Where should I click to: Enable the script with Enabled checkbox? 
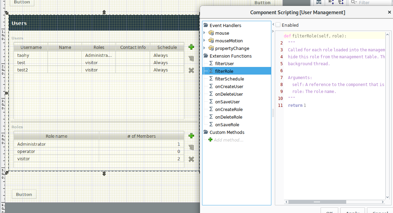[x=278, y=25]
